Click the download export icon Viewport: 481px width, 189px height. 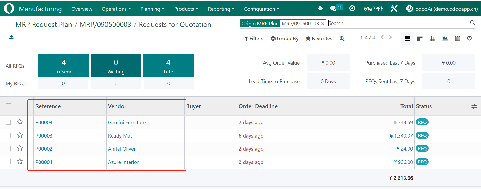(12, 37)
